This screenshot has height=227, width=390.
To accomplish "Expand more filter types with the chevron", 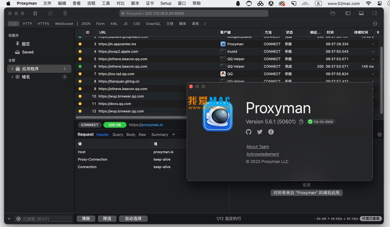I will pos(205,24).
